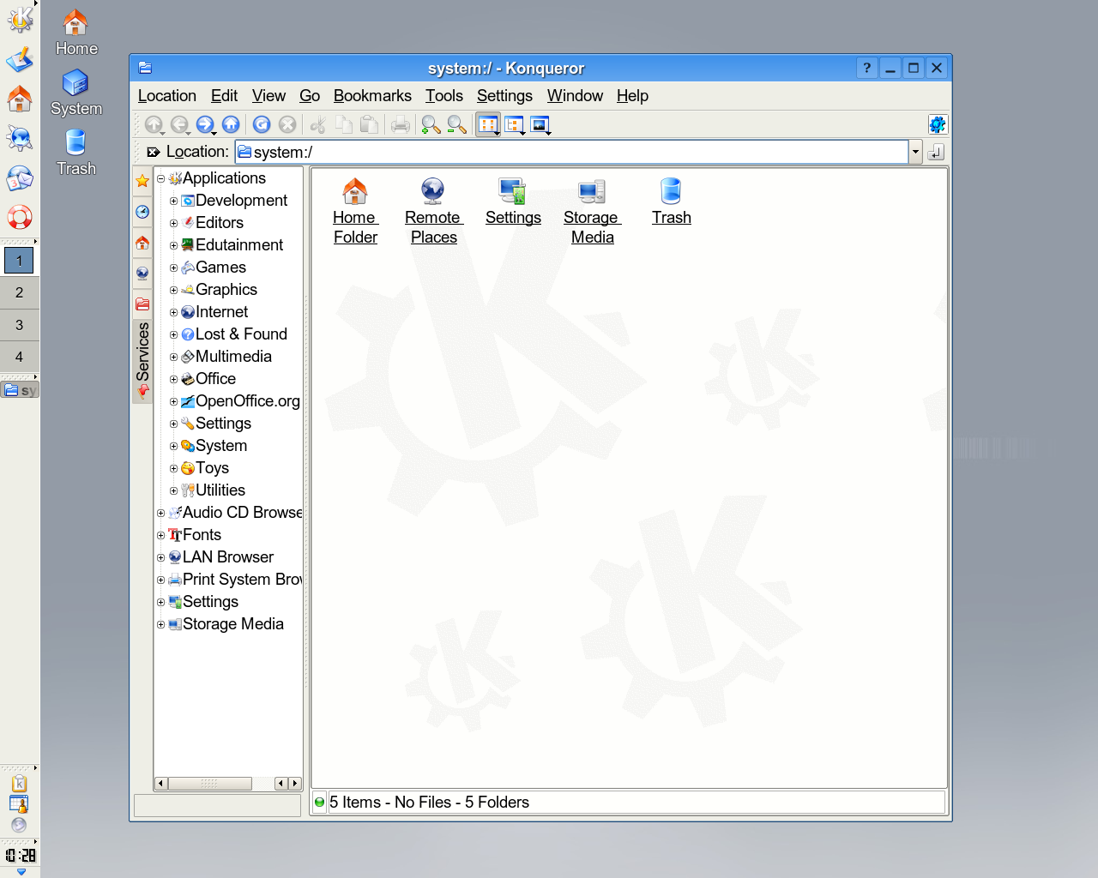Clear the Location bar with the arrow button
This screenshot has height=878, width=1098.
[x=153, y=152]
